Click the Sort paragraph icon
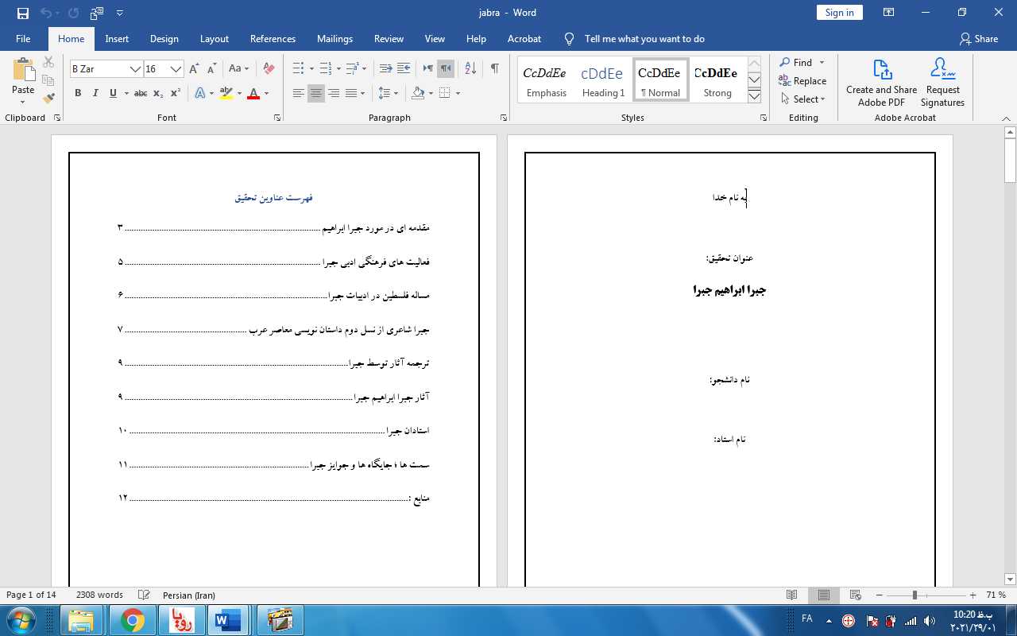The image size is (1017, 636). 470,69
